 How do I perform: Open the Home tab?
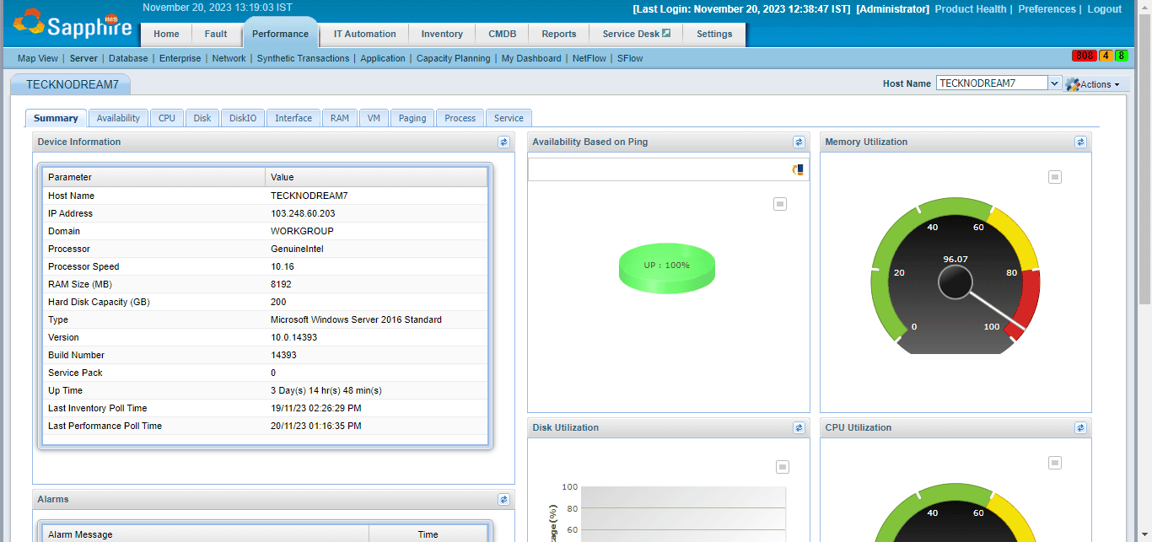pos(166,35)
